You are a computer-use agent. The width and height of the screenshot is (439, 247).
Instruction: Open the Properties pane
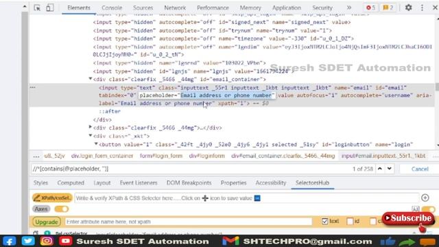233,183
